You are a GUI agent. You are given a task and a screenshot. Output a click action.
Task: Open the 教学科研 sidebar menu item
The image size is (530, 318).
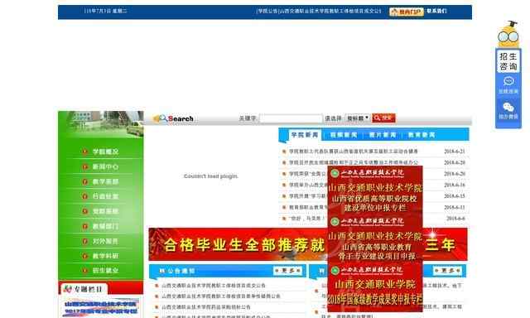[105, 256]
